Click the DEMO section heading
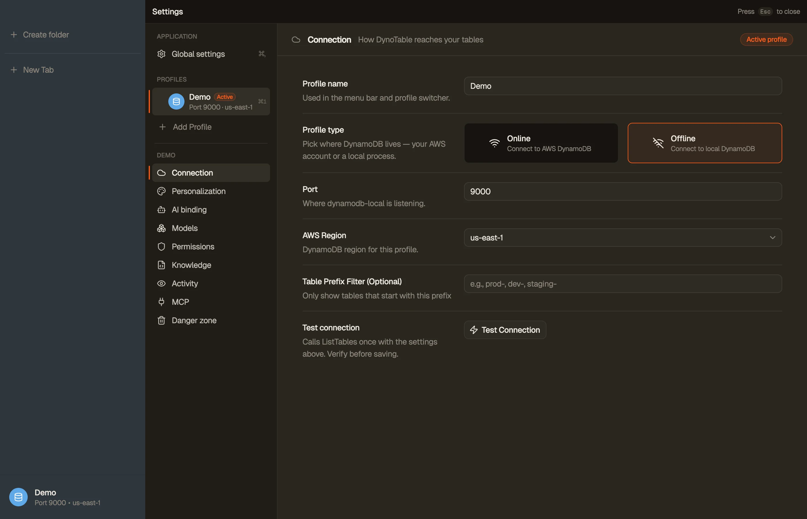Screen dimensions: 807x519 166,155
